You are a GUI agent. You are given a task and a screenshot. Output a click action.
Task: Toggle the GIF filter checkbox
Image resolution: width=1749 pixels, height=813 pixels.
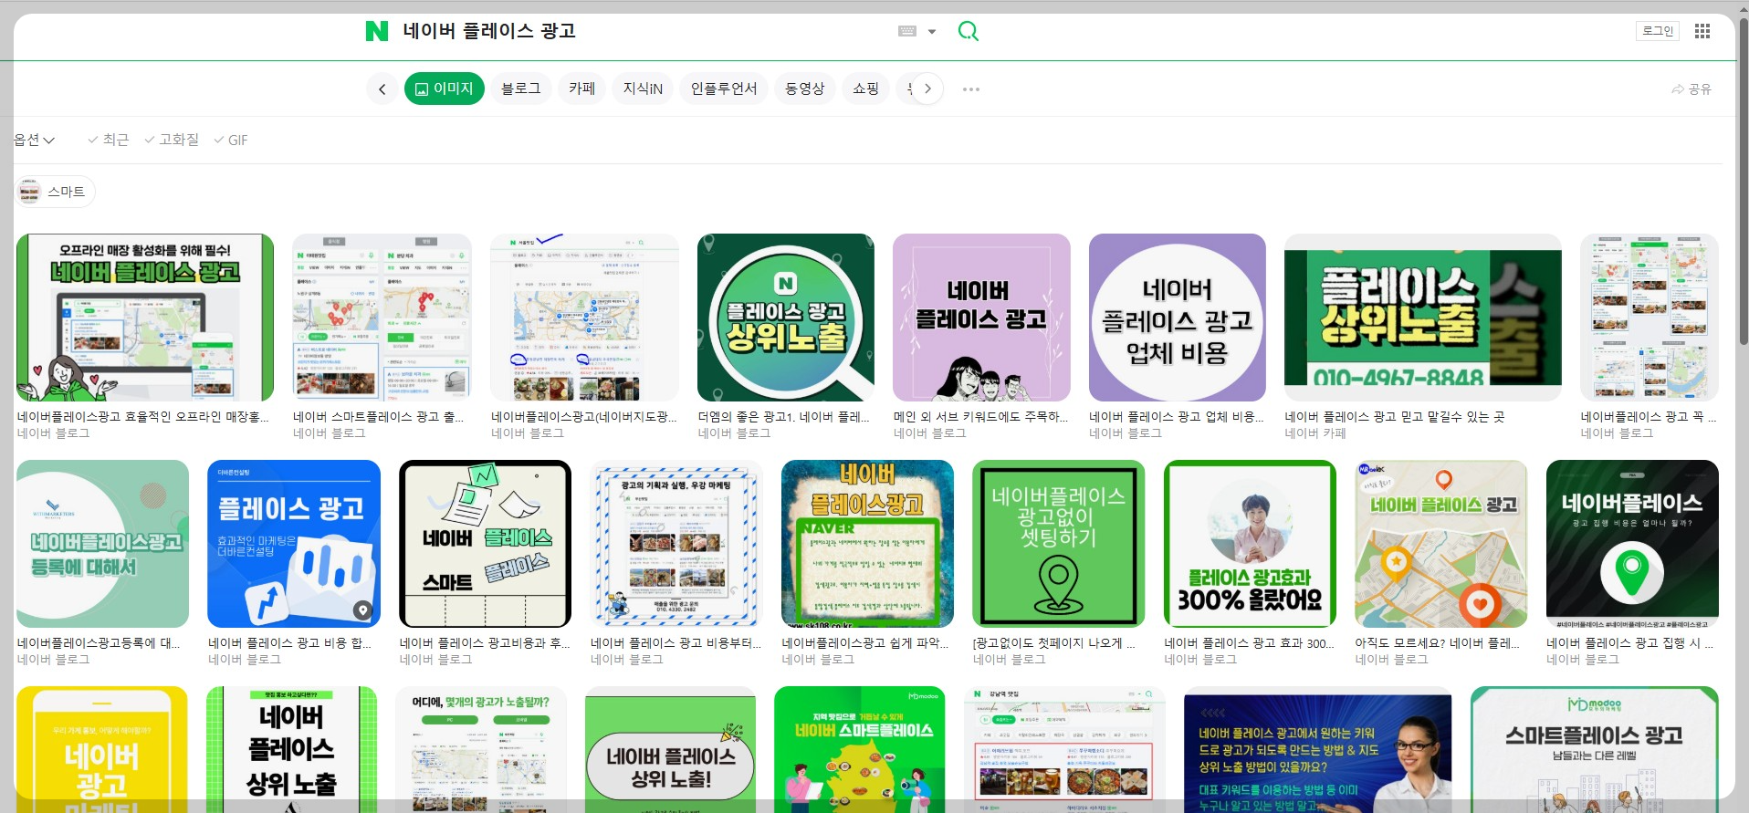coord(231,140)
